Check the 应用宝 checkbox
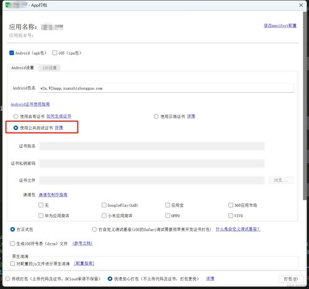Screen dimensions: 309x289 point(168,205)
